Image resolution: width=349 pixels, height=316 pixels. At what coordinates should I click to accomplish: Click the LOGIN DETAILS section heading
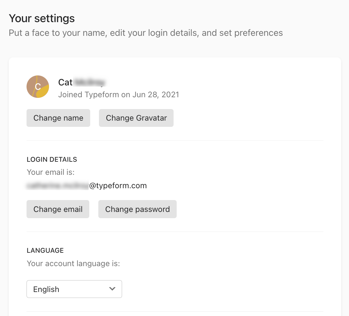coord(52,160)
